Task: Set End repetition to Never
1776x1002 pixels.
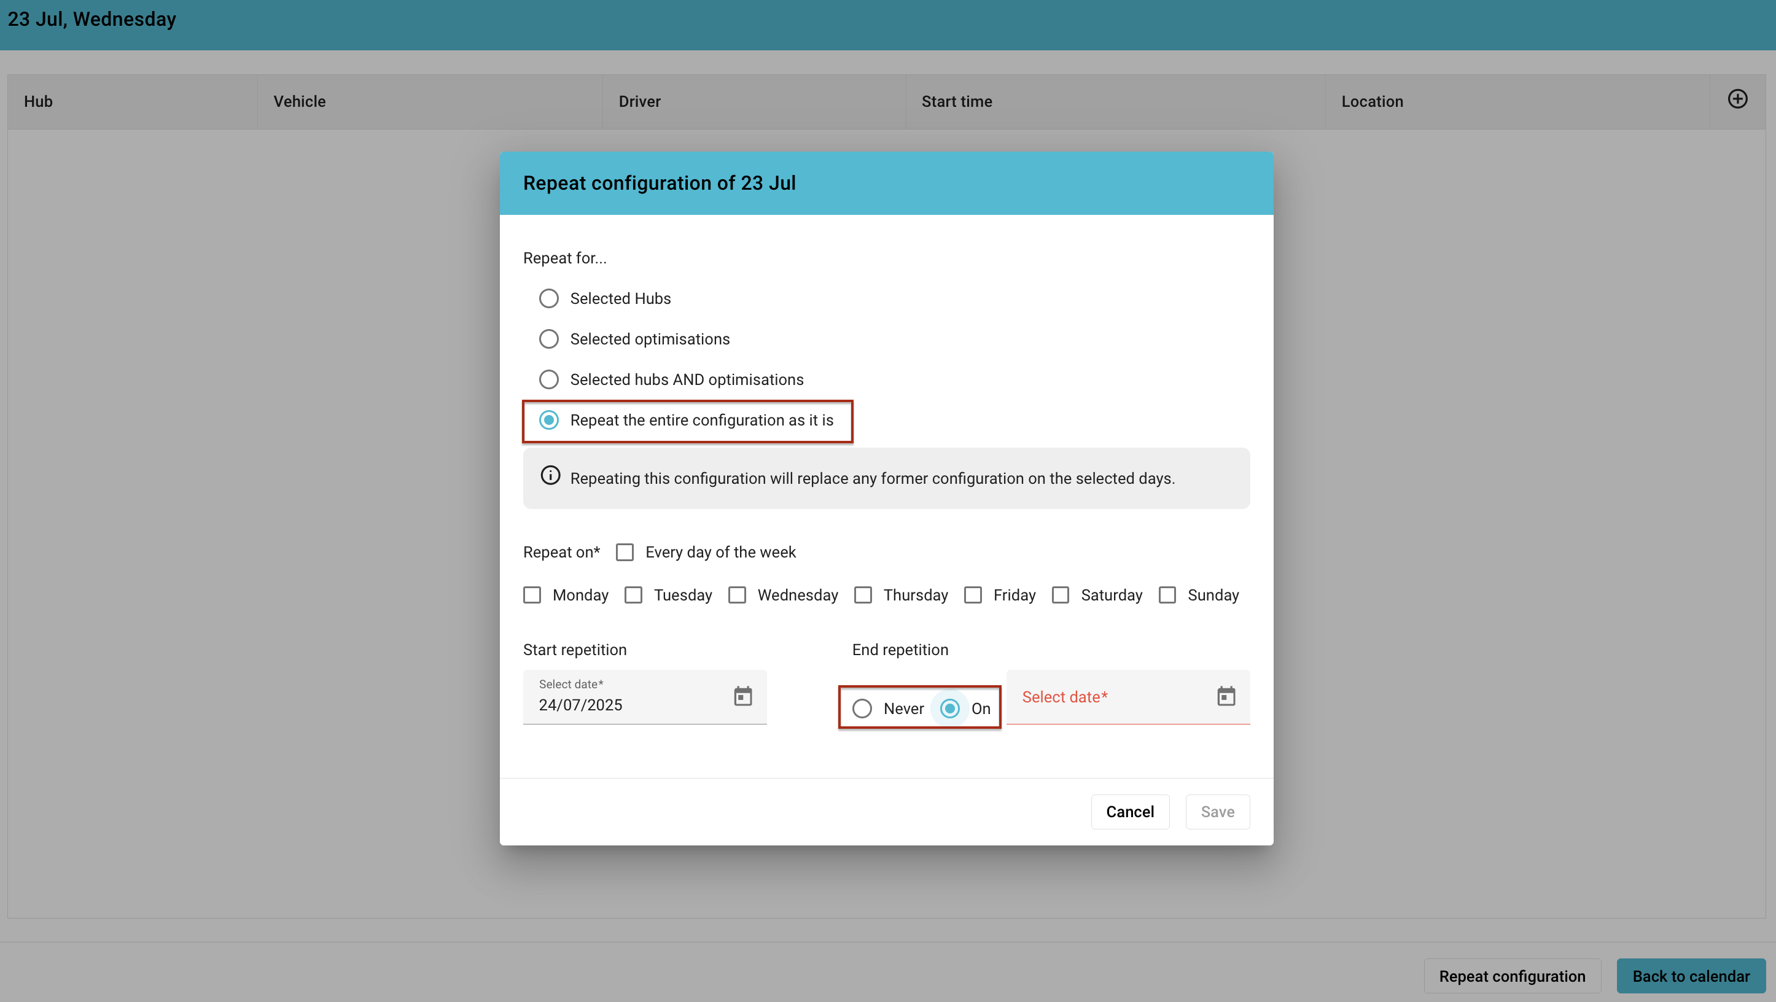Action: point(862,709)
